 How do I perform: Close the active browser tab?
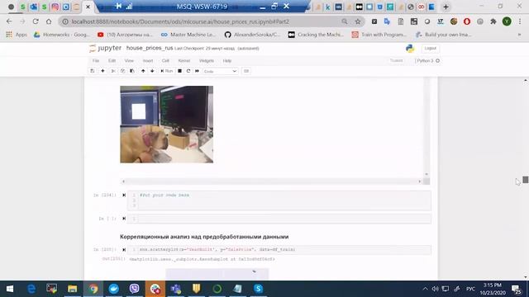(88, 7)
